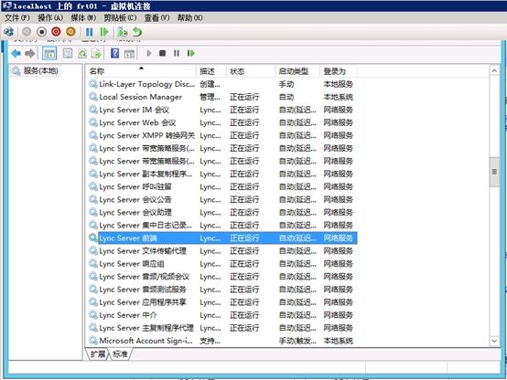Image resolution: width=507 pixels, height=380 pixels.
Task: Click the scrollbar down arrow in the services list
Action: tap(494, 341)
